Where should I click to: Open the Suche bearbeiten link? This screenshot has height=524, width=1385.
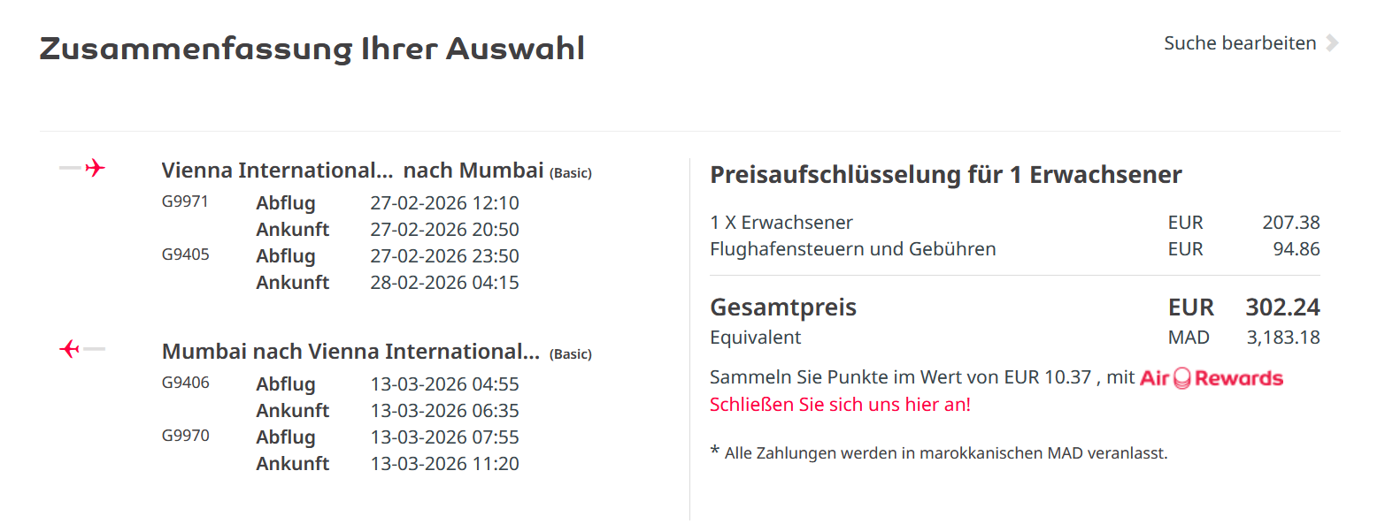pos(1240,43)
